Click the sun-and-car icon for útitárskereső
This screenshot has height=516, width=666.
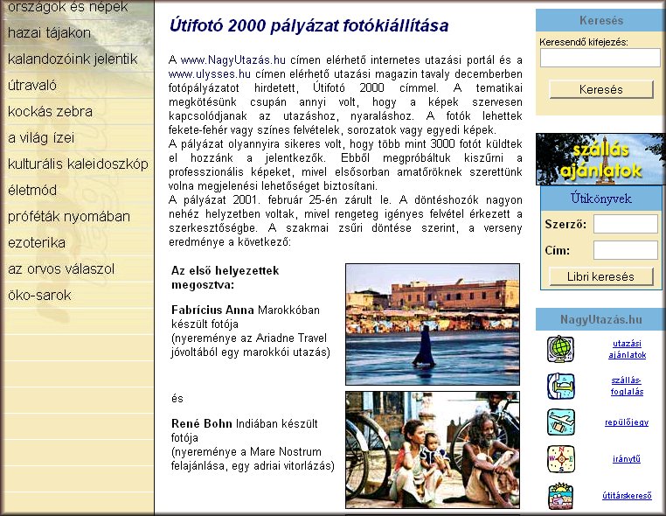pos(560,496)
